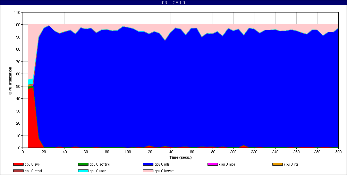The height and width of the screenshot is (175, 347).
Task: Click the x-axis time value 160
Action: pyautogui.click(x=191, y=152)
